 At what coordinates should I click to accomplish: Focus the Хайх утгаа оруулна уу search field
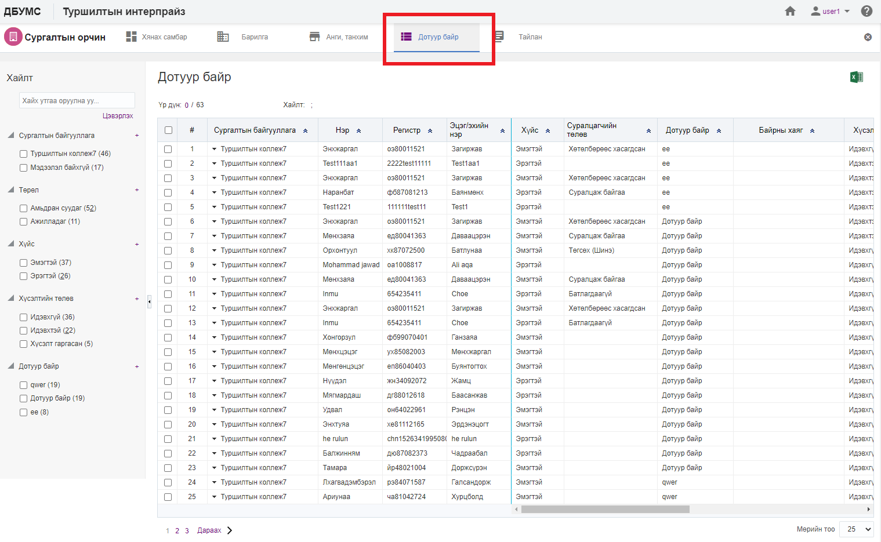click(77, 100)
